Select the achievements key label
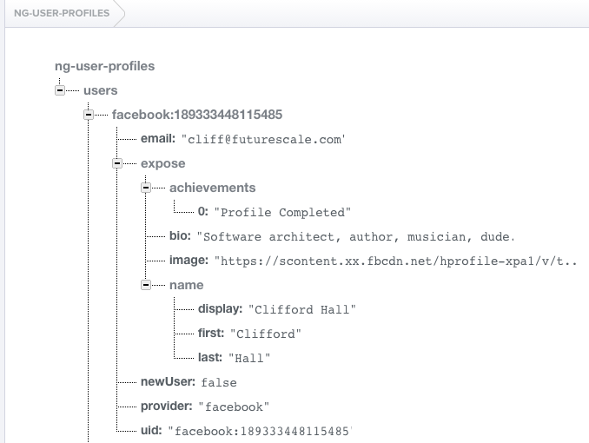The image size is (589, 443). pyautogui.click(x=212, y=188)
